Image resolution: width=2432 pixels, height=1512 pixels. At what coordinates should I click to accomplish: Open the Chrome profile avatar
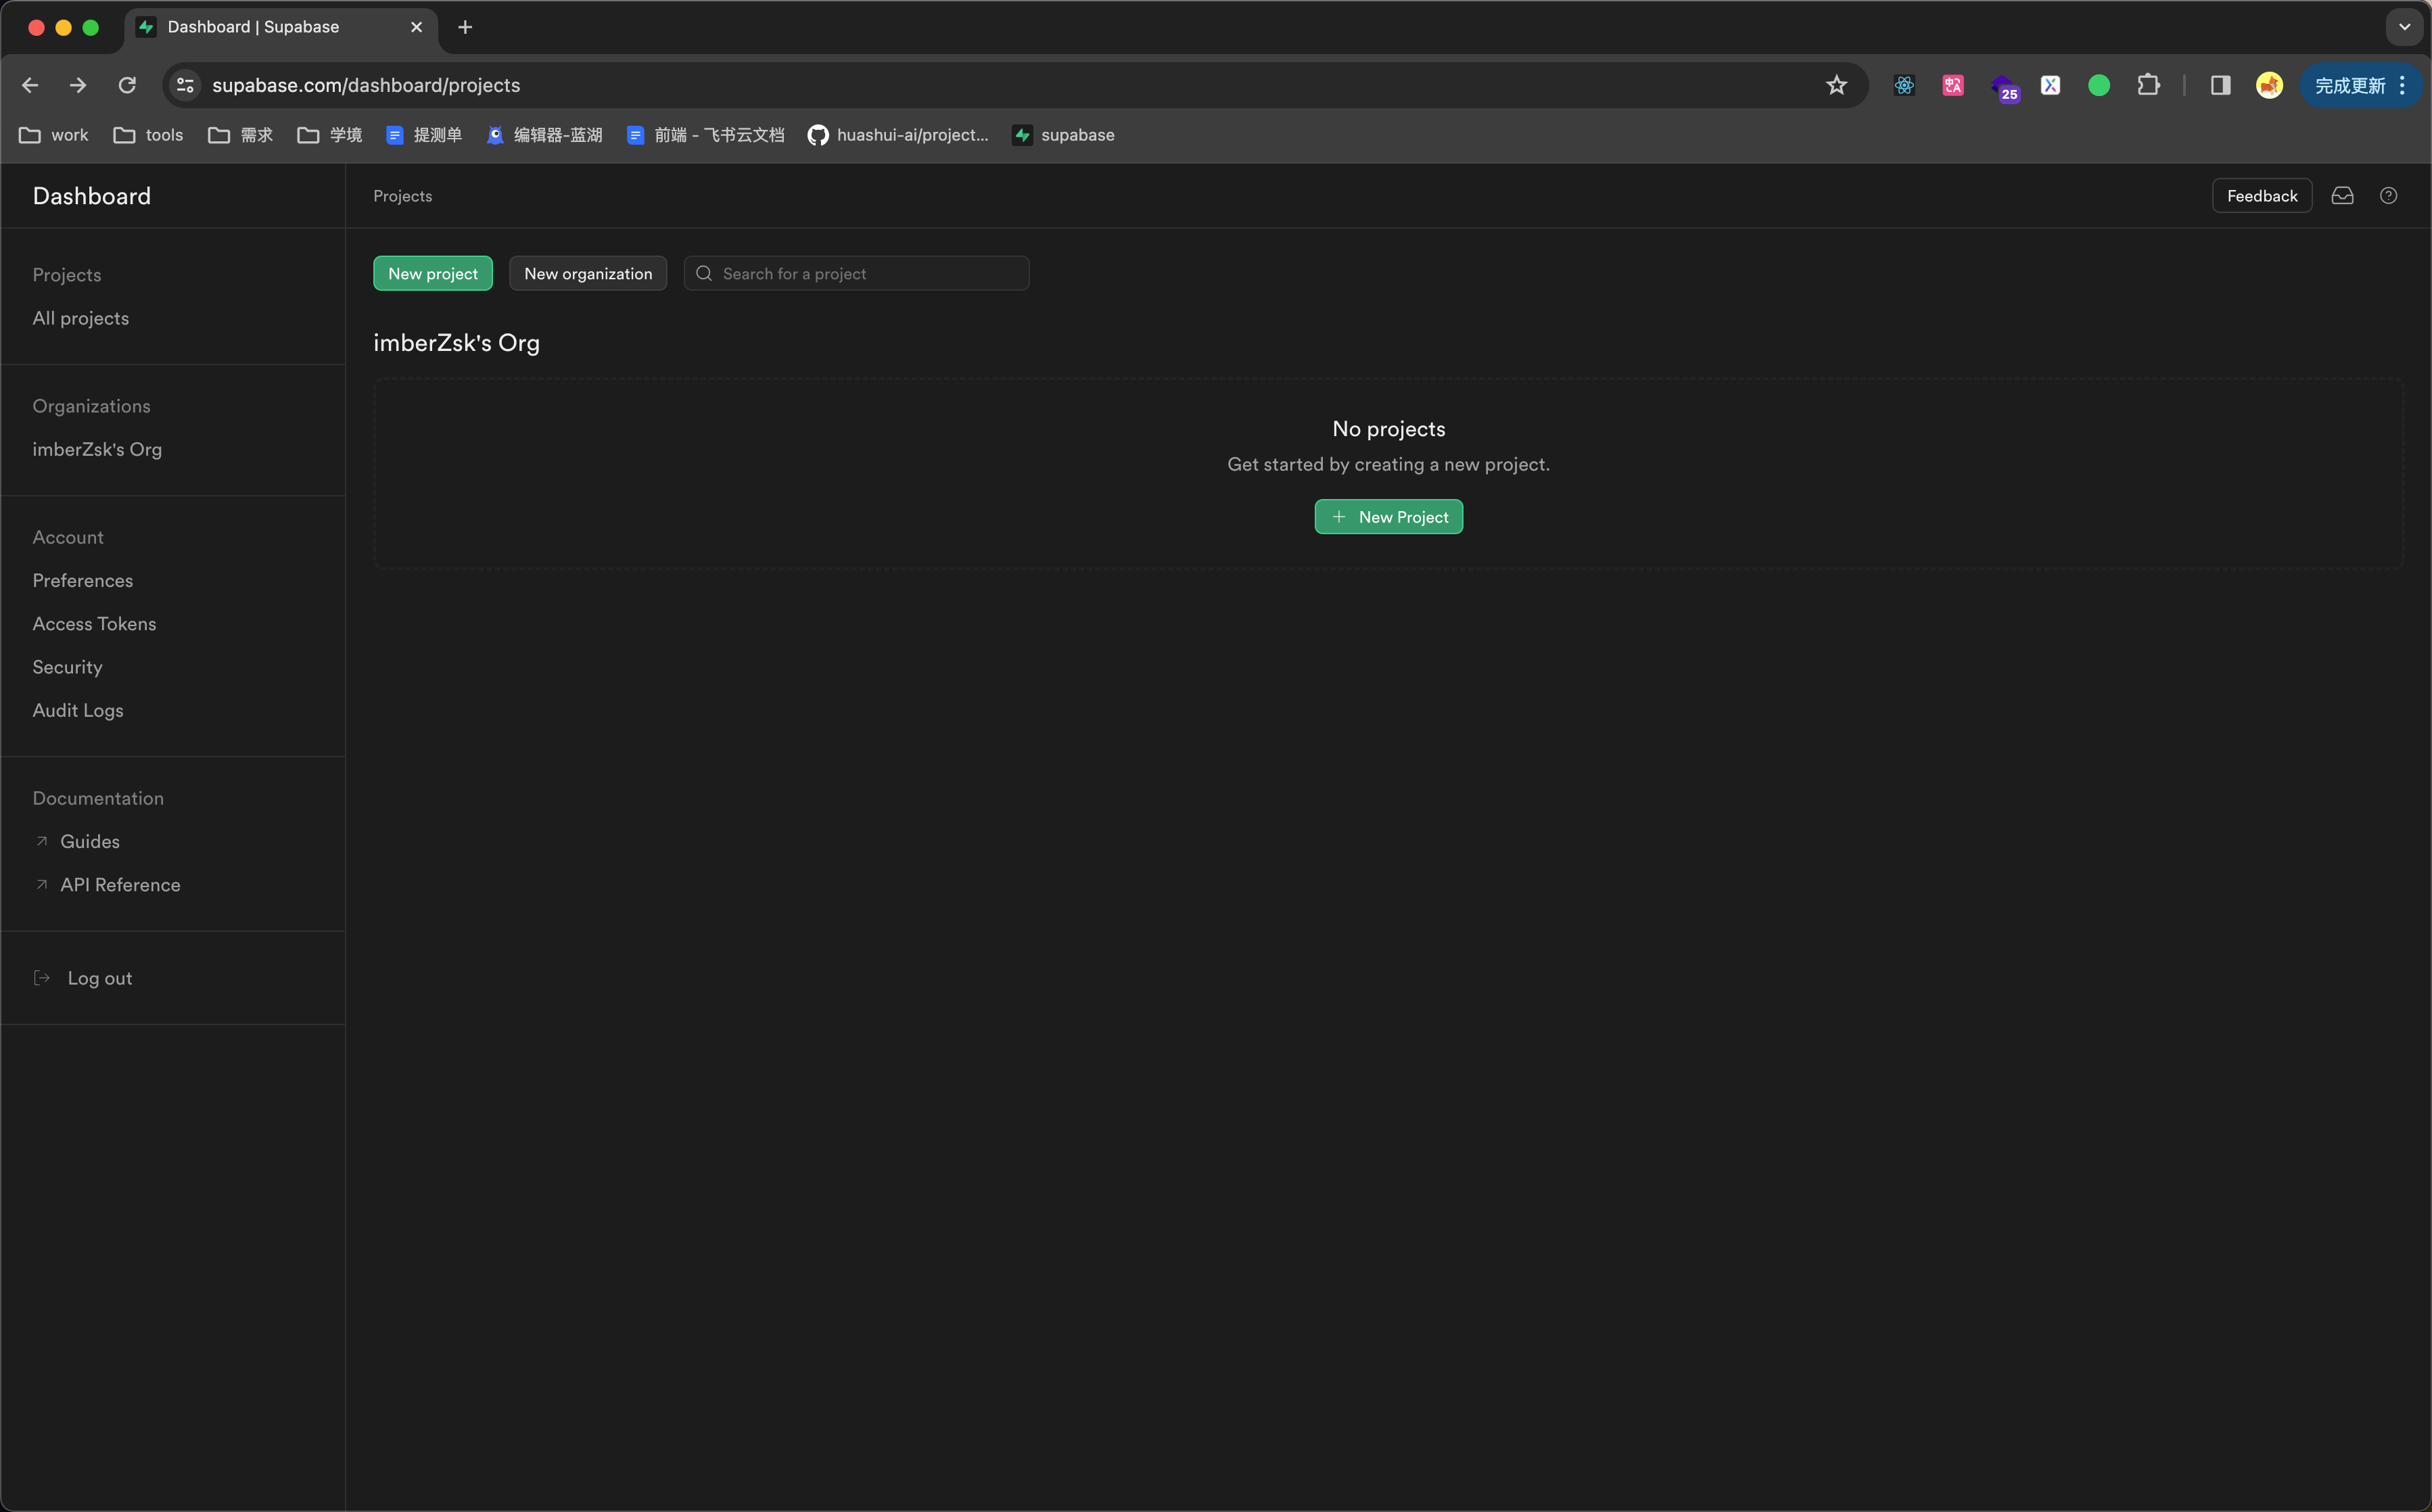(x=2269, y=85)
